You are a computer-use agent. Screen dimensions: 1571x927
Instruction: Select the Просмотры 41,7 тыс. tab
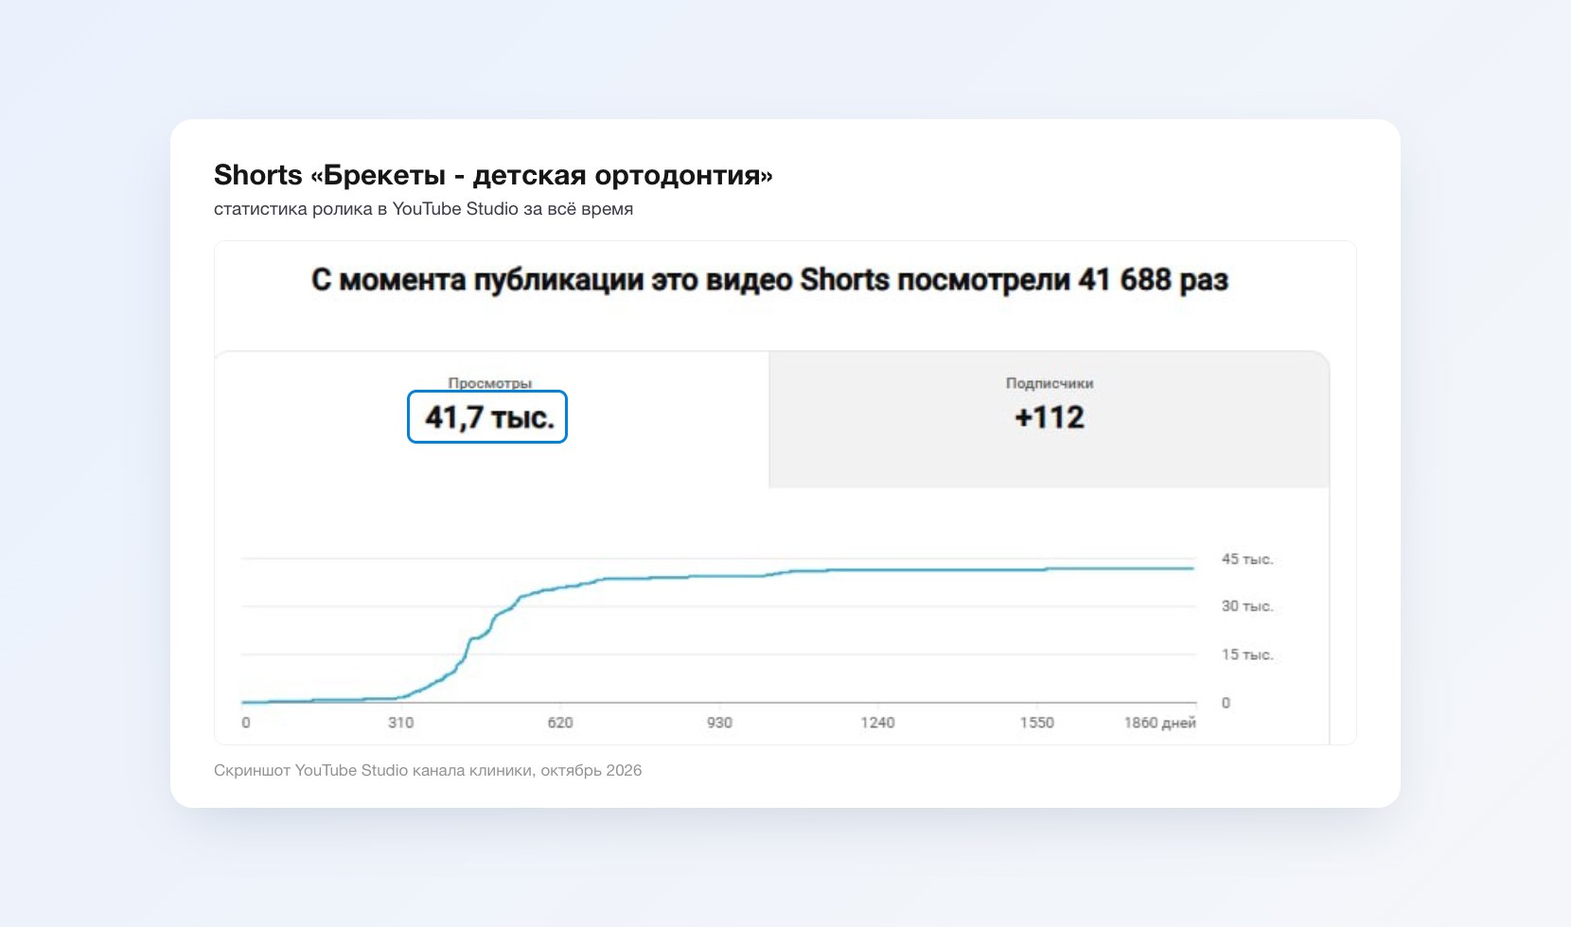pos(492,419)
